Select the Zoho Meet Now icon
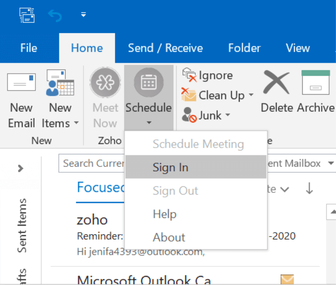 (105, 82)
